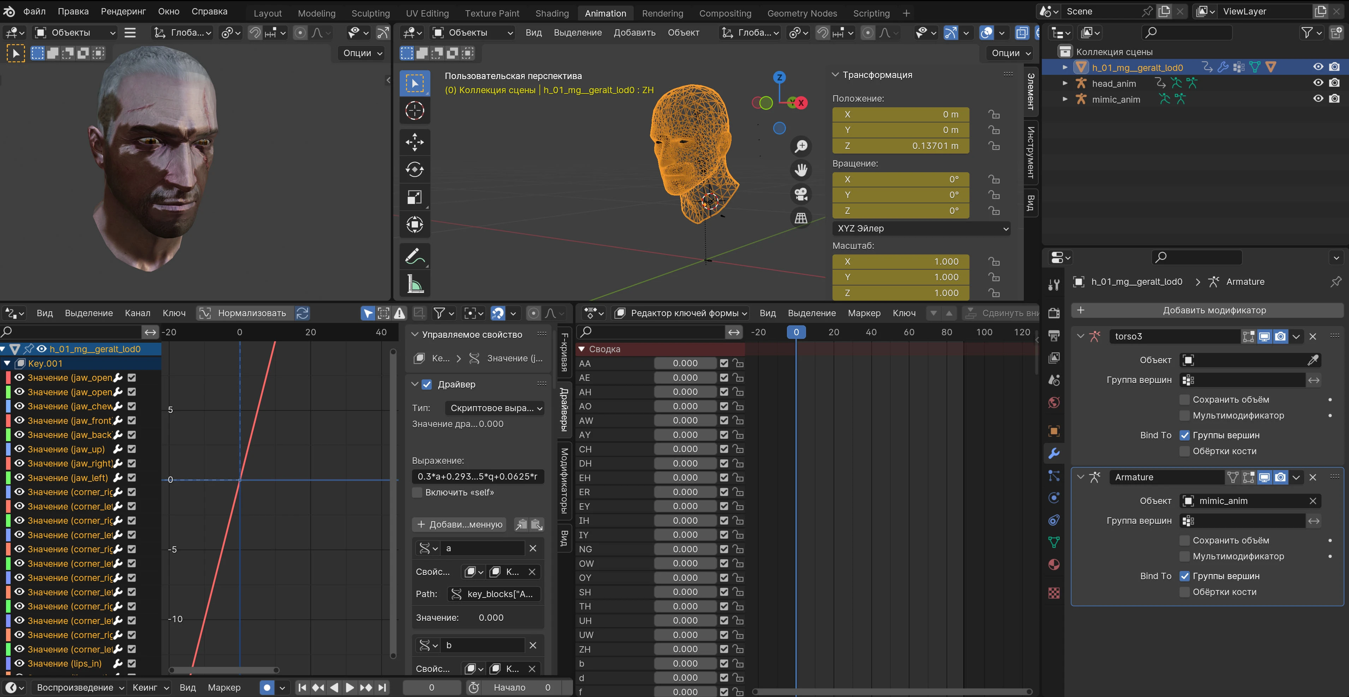Expand mimic_anim item in outliner
Screen dimensions: 1349x697
tap(1065, 99)
